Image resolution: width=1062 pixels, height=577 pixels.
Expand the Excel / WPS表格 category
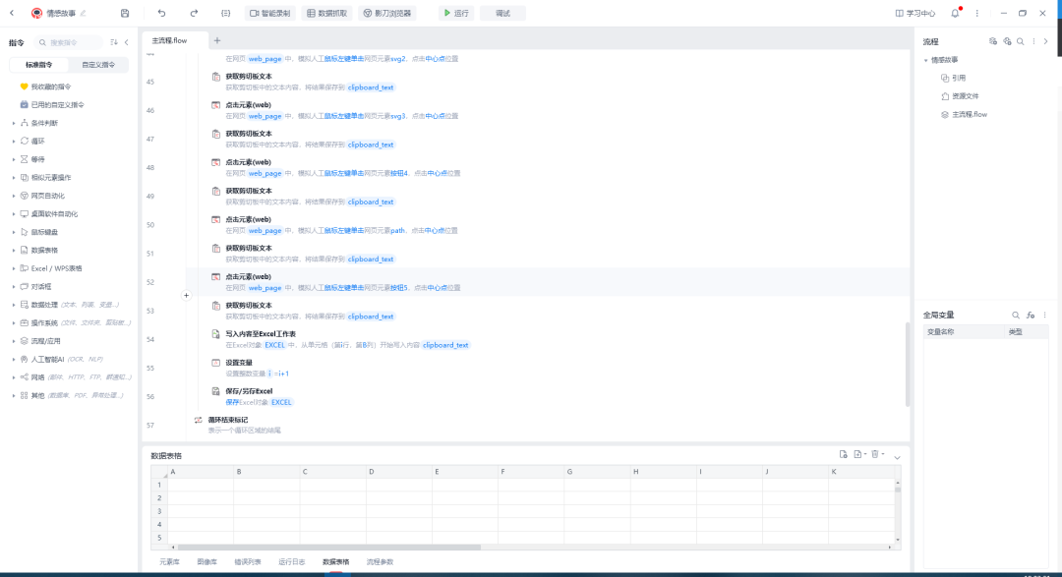[x=14, y=268]
